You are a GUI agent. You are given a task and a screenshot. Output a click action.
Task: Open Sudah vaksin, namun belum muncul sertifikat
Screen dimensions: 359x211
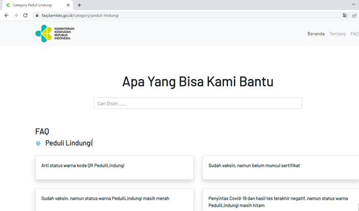pyautogui.click(x=281, y=168)
